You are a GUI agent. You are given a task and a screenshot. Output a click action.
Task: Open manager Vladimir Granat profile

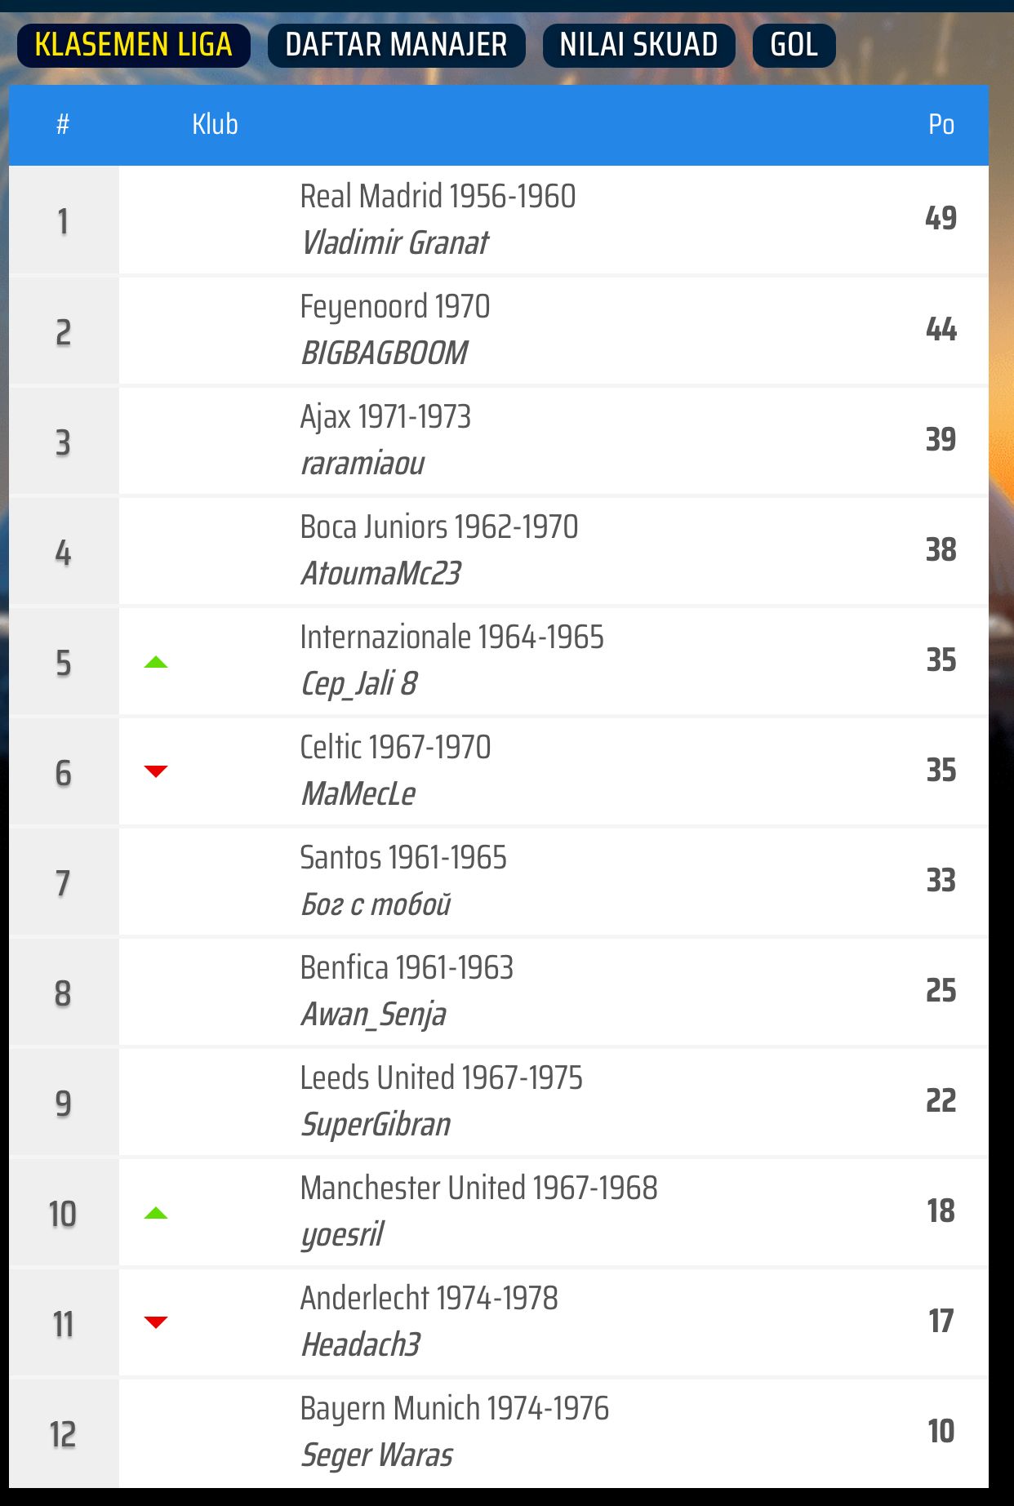pyautogui.click(x=394, y=242)
